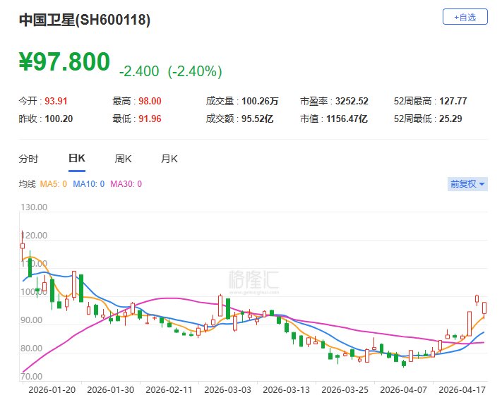Click the 2026-04-07 date axis label
Screen dimensions: 502x400
(x=403, y=390)
